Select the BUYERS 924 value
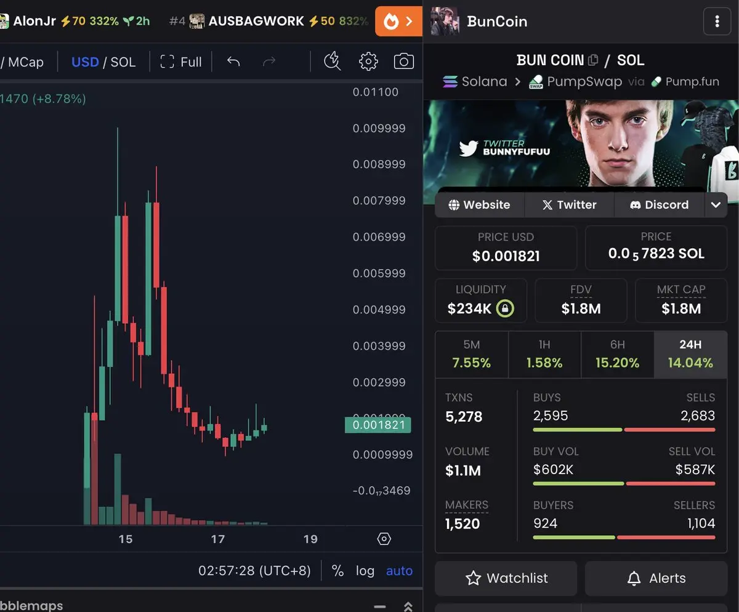The height and width of the screenshot is (612, 739). pyautogui.click(x=545, y=523)
